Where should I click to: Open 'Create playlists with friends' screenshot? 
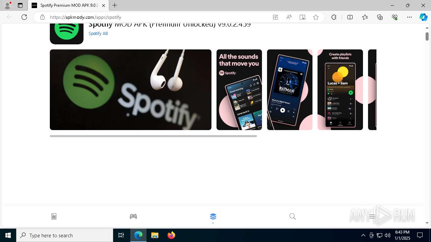(340, 90)
